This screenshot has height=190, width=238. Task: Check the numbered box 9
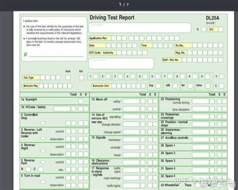point(195,76)
